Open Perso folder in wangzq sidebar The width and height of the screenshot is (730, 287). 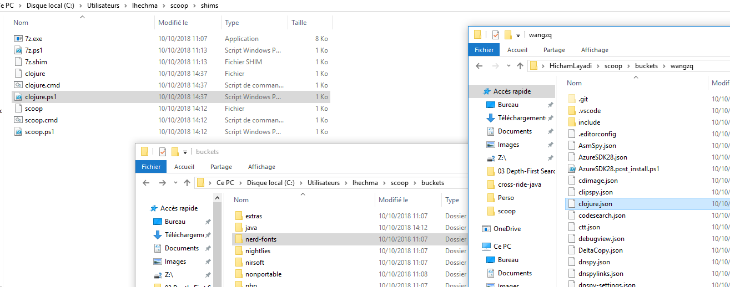click(506, 198)
